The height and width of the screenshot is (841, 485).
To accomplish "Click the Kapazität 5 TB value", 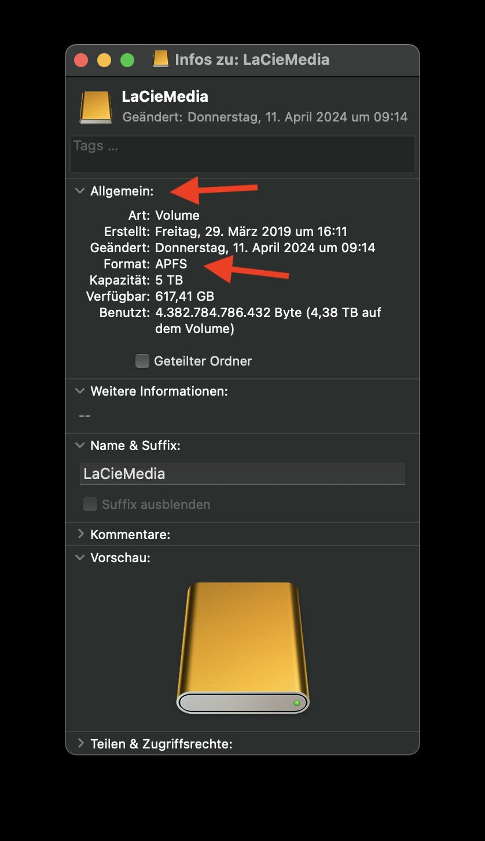I will click(x=169, y=280).
